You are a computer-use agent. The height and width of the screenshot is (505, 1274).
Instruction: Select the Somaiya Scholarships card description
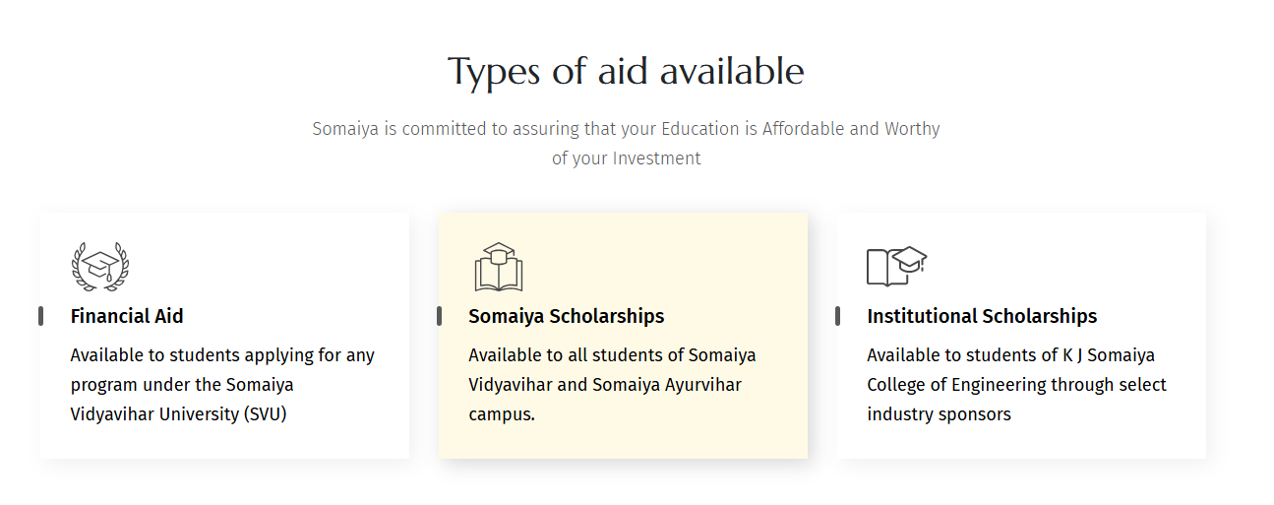point(612,384)
